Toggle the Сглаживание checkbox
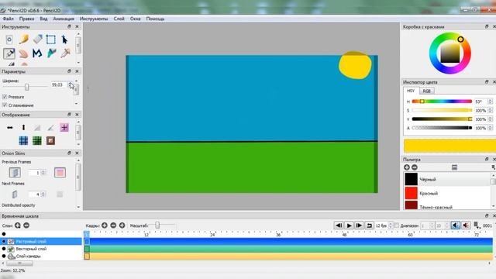Viewport: 496px width, 279px height. pos(5,105)
